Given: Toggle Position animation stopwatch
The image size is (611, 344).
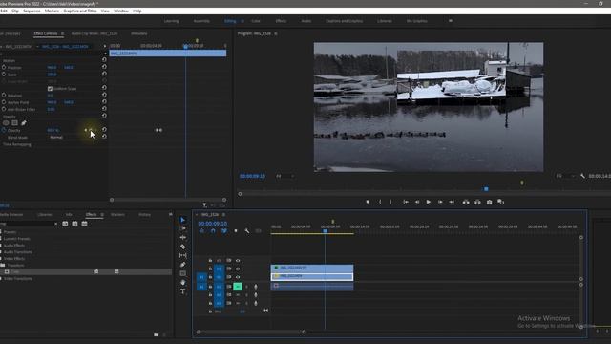Looking at the screenshot, I should click(4, 67).
